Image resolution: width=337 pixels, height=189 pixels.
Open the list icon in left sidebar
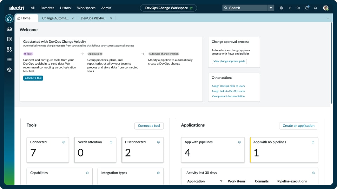coord(9,59)
